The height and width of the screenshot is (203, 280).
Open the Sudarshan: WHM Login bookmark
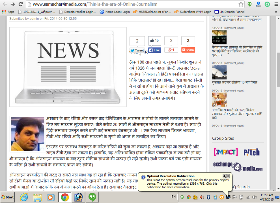(193, 12)
